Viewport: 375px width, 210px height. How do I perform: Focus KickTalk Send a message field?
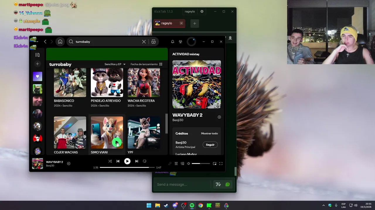(182, 184)
